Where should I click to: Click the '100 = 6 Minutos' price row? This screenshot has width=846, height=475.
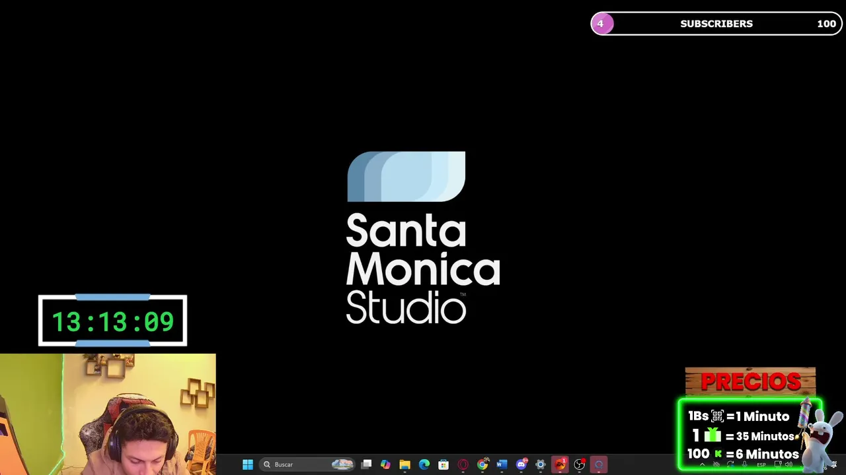tap(743, 454)
